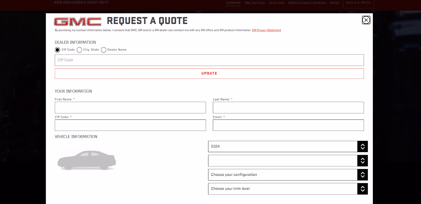Expand Choose your configuration dropdown
The width and height of the screenshot is (421, 204).
(x=288, y=175)
